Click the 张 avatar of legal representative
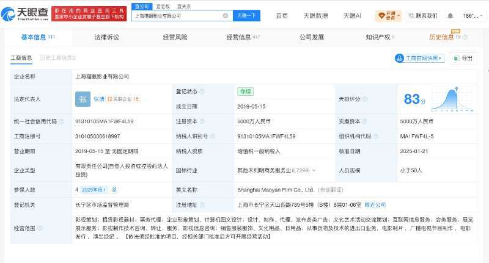This screenshot has height=263, width=489. coord(83,99)
